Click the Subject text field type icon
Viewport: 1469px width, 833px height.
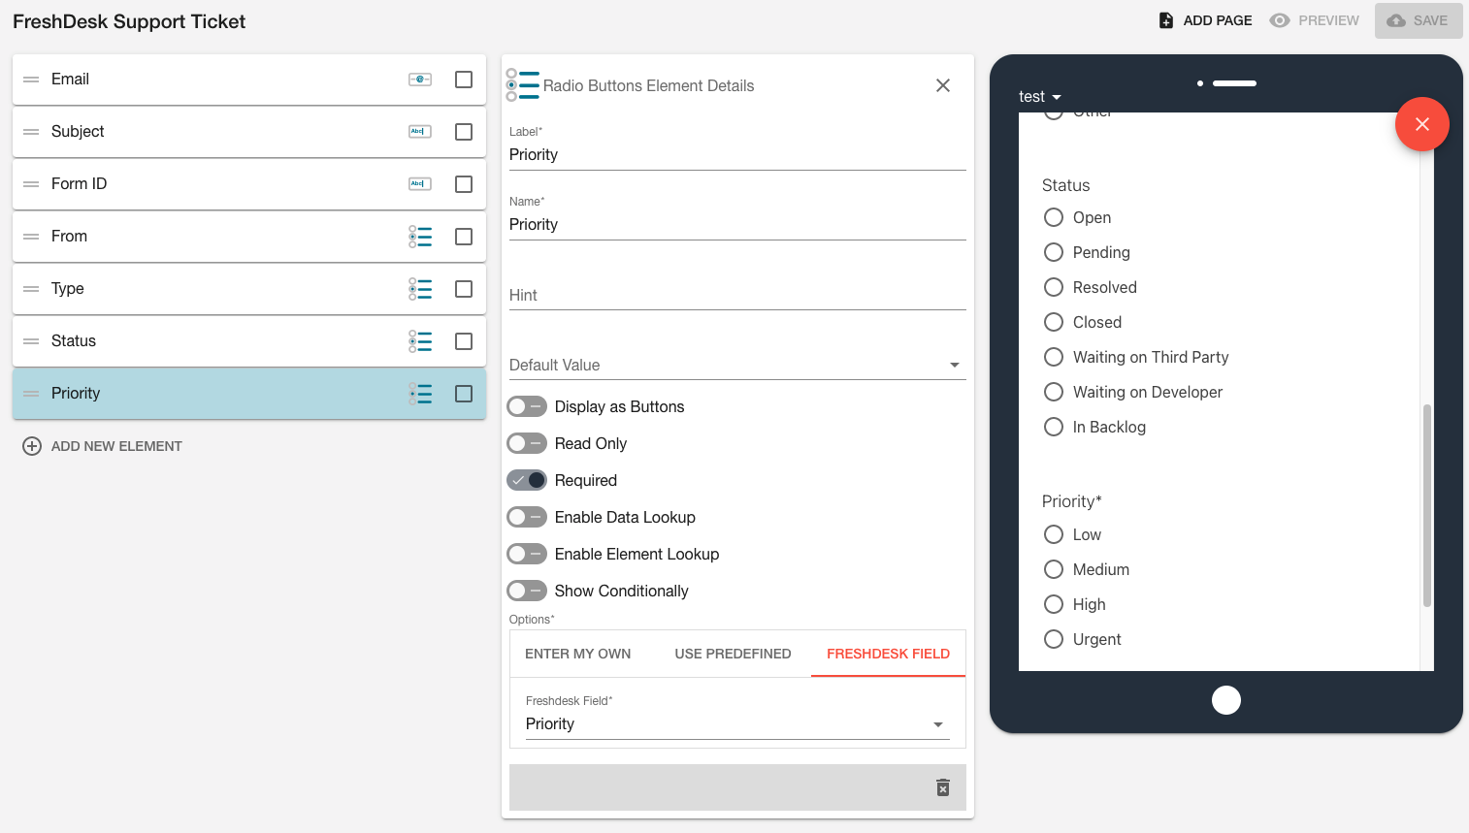click(x=420, y=132)
